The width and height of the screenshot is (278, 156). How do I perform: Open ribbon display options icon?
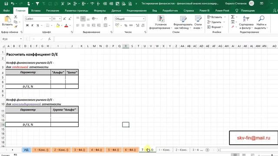pos(261,3)
